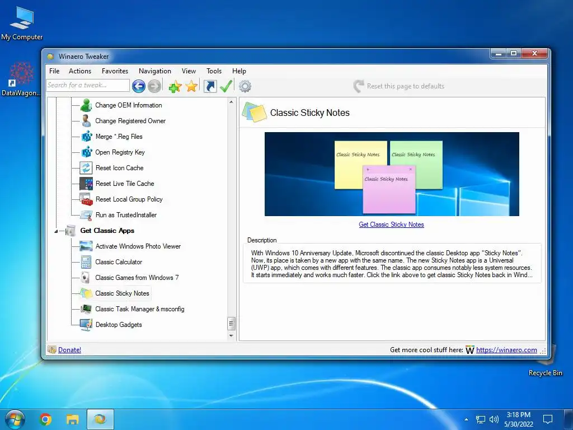Click the Reset Icon Cache icon

point(86,168)
